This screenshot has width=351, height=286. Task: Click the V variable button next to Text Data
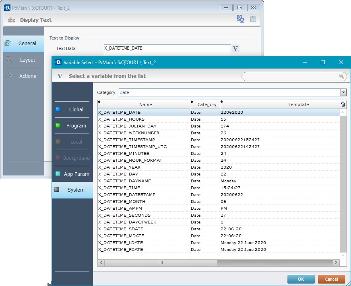[236, 49]
